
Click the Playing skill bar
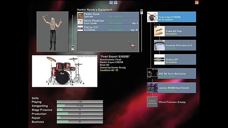[80, 102]
